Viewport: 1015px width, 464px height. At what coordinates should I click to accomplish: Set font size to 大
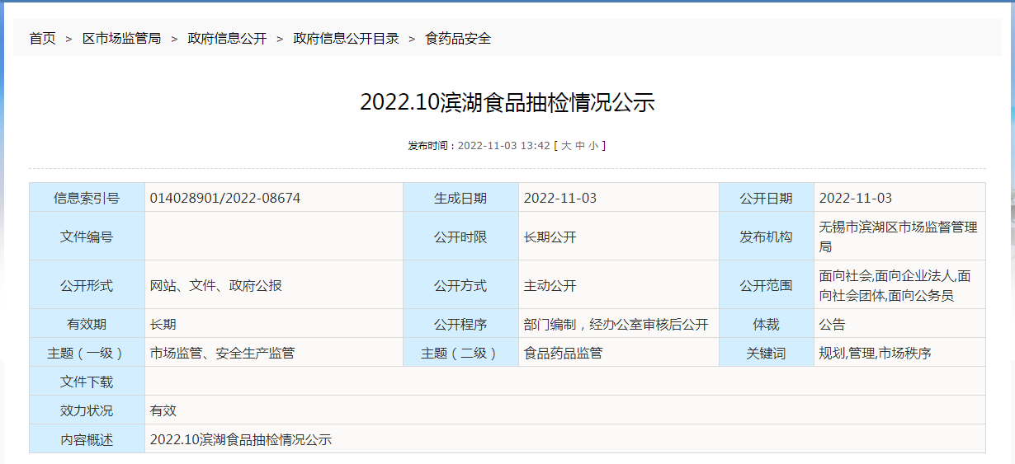coord(566,146)
